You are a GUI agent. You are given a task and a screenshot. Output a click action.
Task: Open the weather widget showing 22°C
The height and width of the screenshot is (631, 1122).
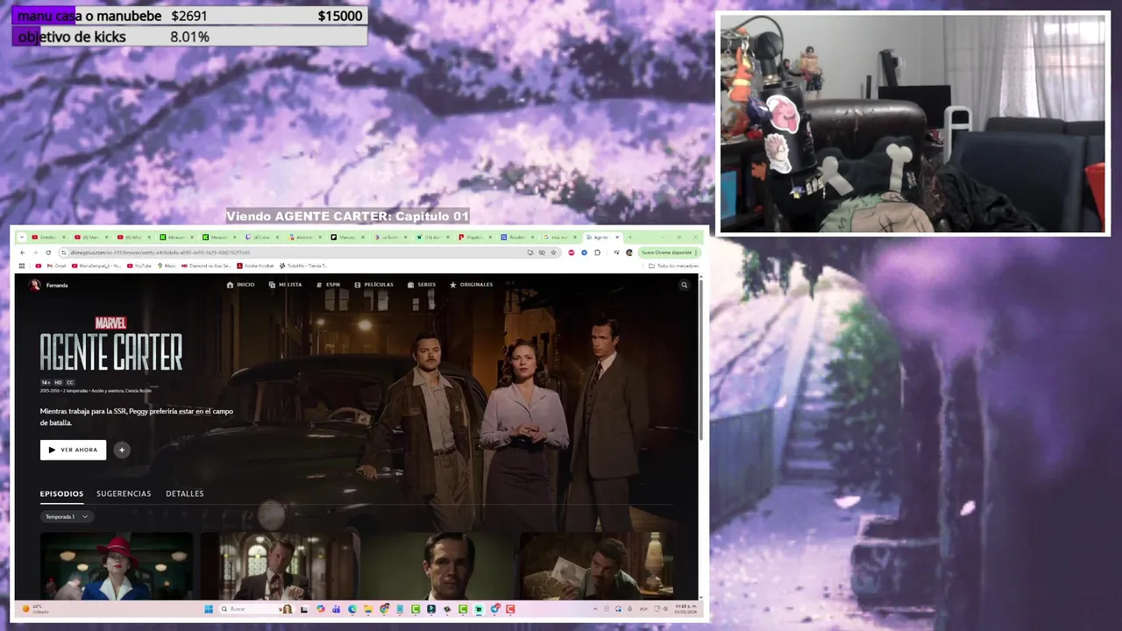click(35, 609)
